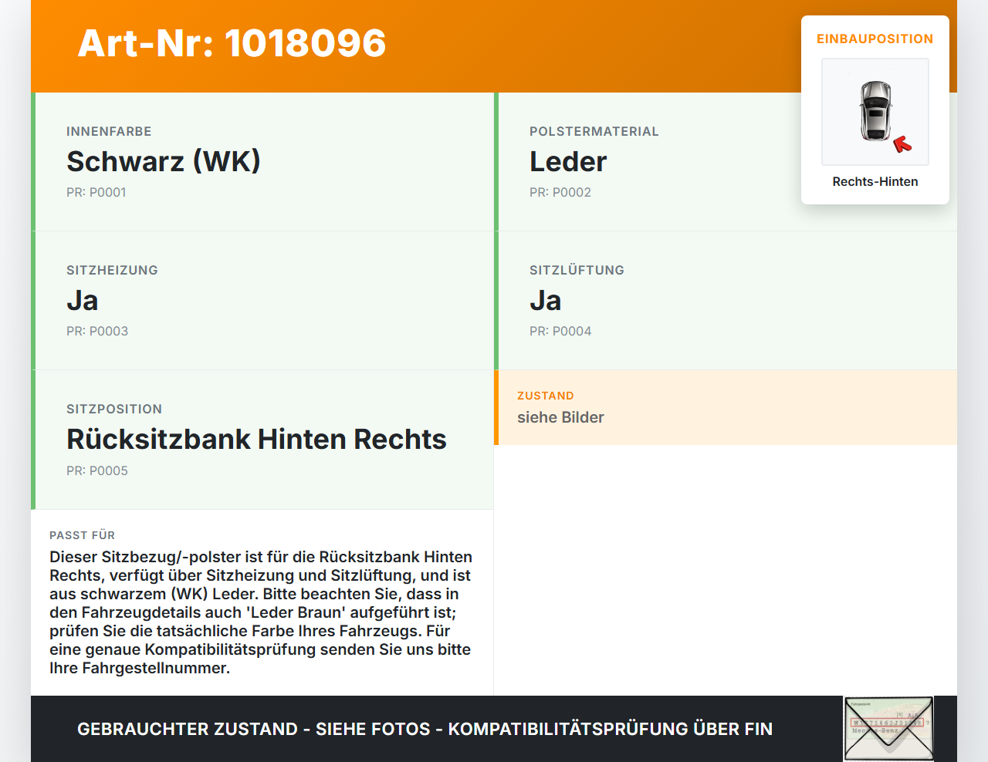Toggle the Sitzlüftung 'Ja' value
The width and height of the screenshot is (988, 762).
pos(545,301)
